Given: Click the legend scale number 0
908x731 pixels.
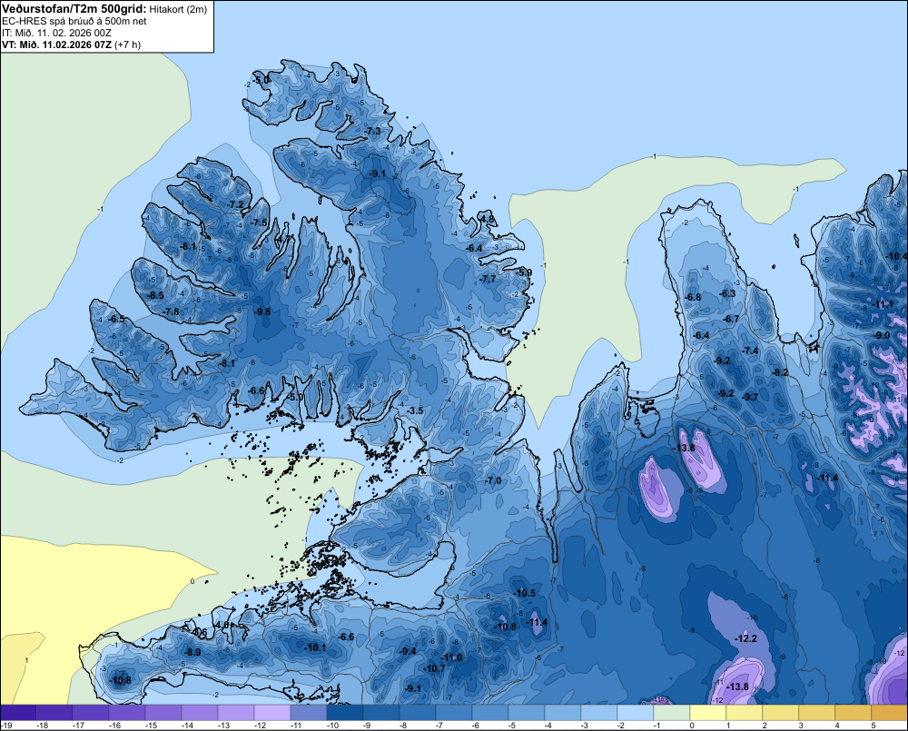Looking at the screenshot, I should [x=692, y=726].
